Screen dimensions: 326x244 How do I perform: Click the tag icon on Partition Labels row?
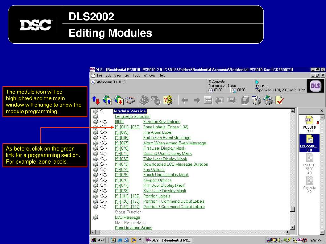click(96, 196)
